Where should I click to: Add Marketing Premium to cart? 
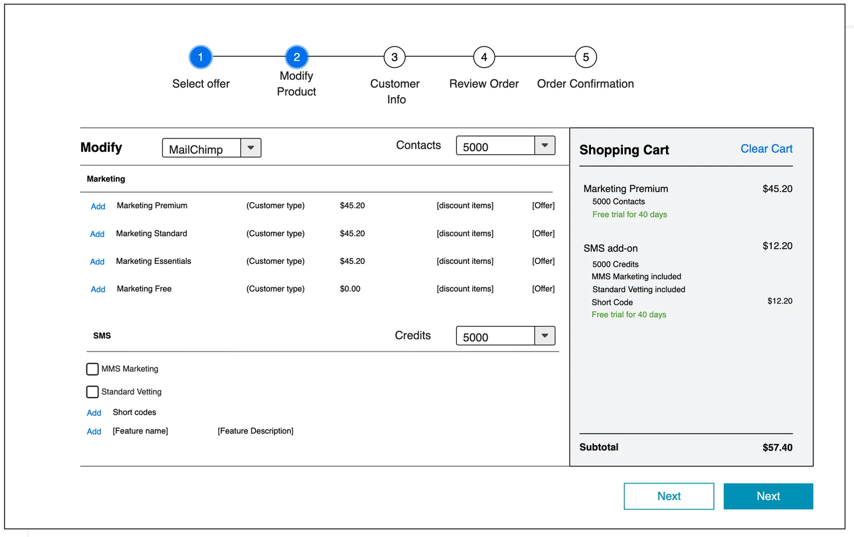[x=98, y=206]
